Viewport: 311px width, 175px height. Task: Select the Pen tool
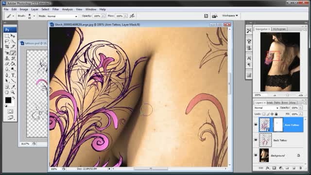tap(7, 75)
